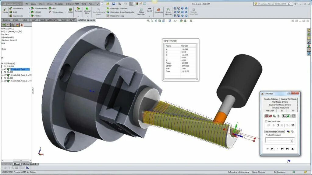This screenshot has height=175, width=312.
Task: Select the T1 D16.000 tool row
Action: point(9,66)
